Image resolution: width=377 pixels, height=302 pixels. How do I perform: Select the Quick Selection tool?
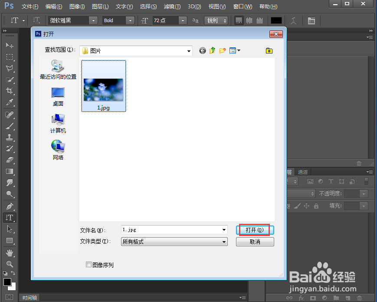pyautogui.click(x=10, y=80)
